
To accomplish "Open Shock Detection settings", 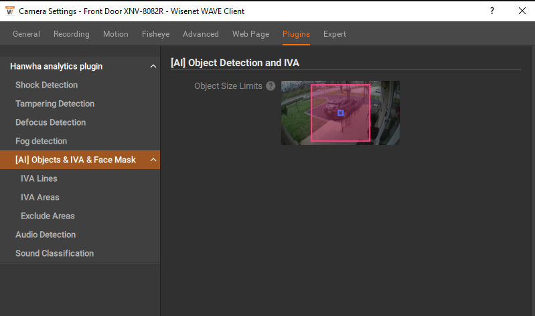I will [x=46, y=85].
